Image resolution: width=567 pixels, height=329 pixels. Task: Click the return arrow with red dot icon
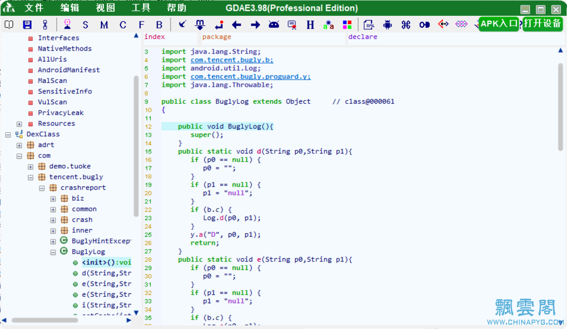click(x=219, y=25)
